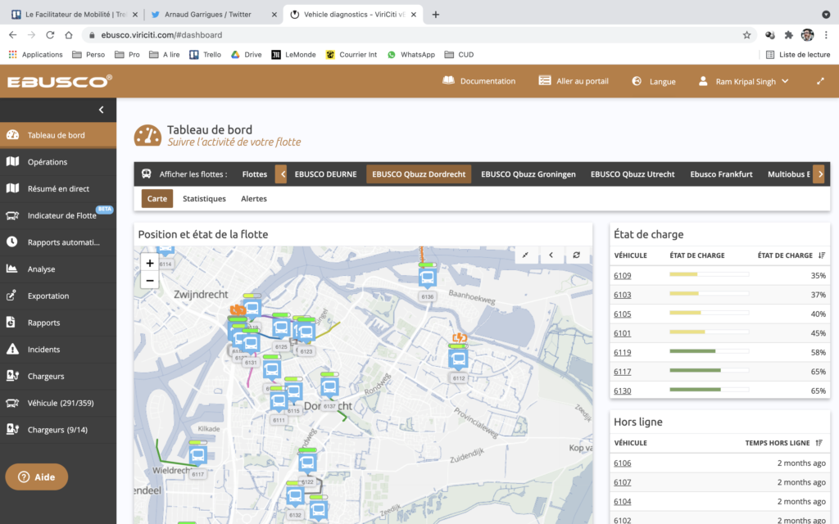
Task: Bookmark this page with the star icon
Action: [x=746, y=35]
